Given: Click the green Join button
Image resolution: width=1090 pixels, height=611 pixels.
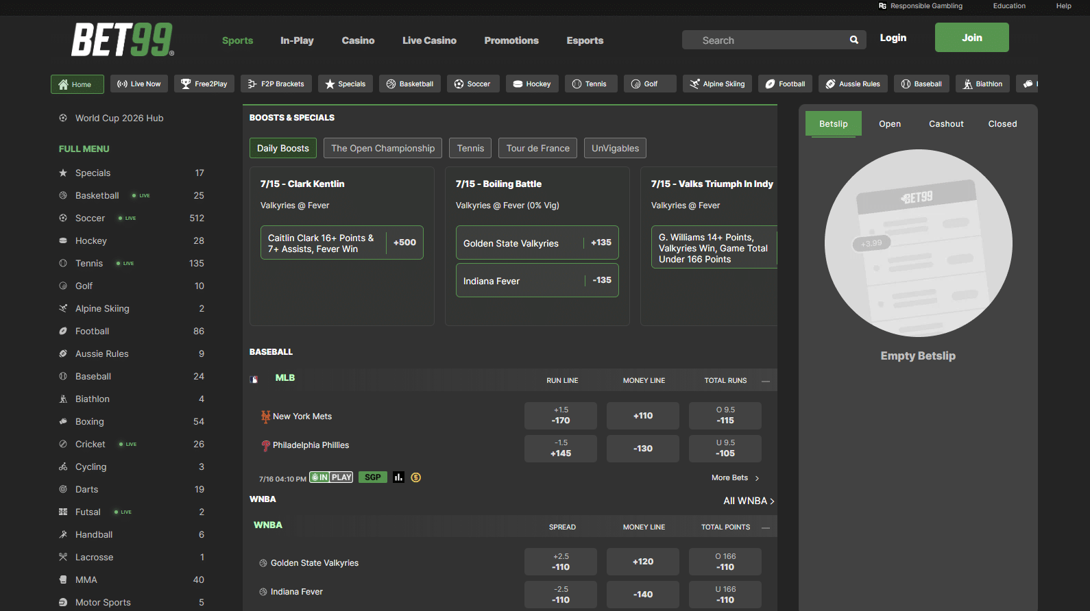Looking at the screenshot, I should (971, 38).
